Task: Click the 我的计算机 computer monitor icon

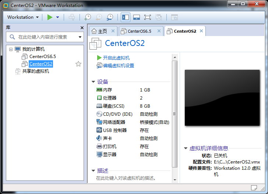Action: (18, 49)
